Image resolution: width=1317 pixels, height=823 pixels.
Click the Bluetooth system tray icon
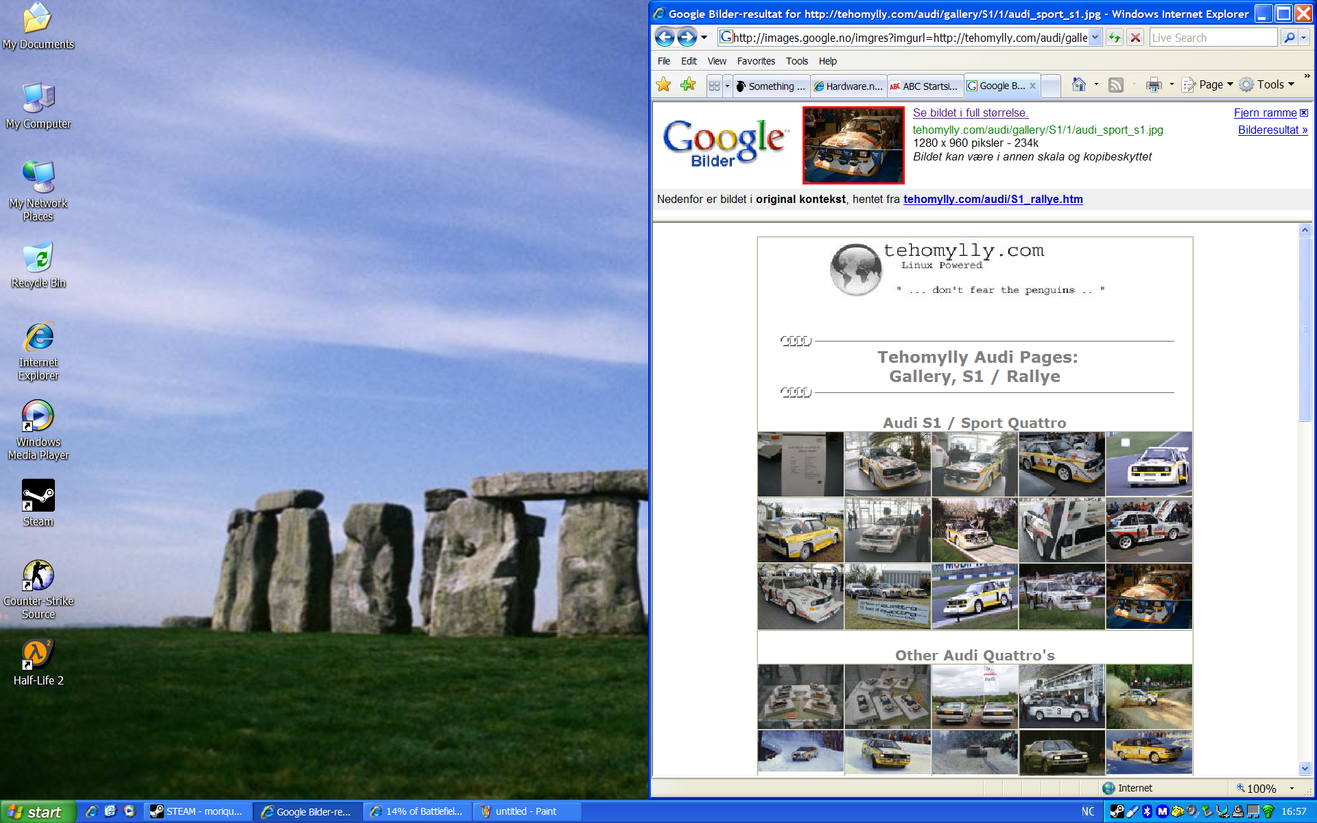(1147, 811)
